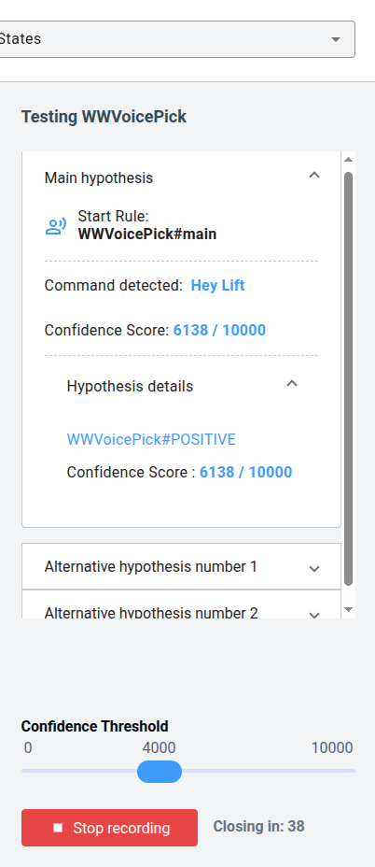Click the Confidence Threshold label

point(94,726)
